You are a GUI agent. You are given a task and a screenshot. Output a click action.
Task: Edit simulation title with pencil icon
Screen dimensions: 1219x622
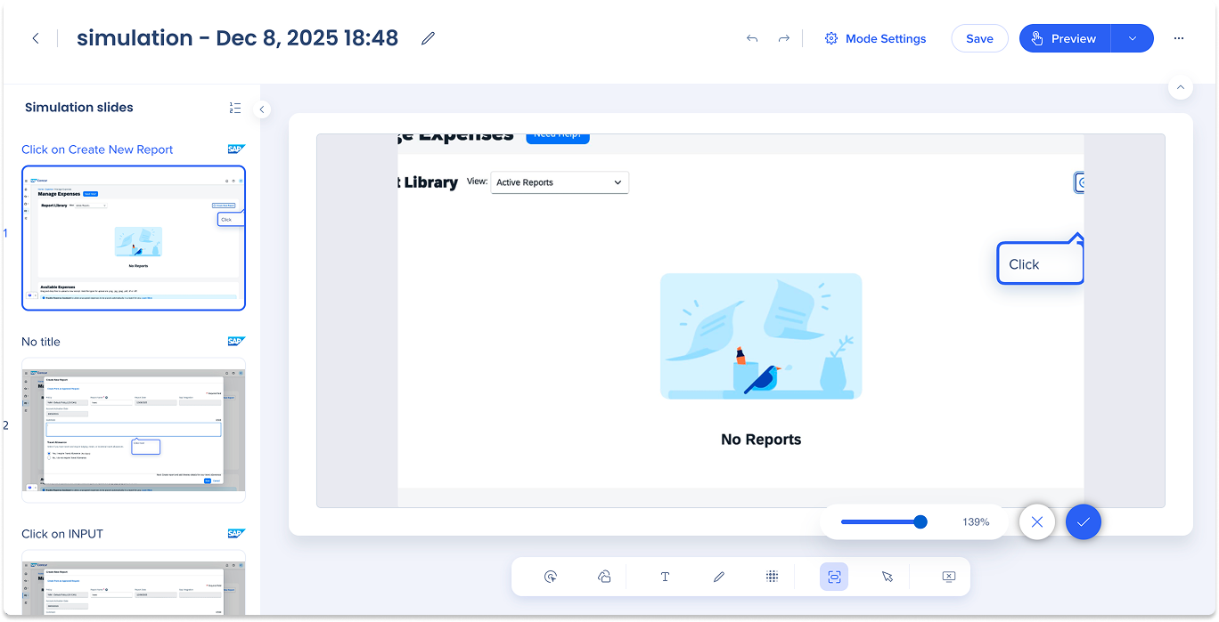pos(428,38)
